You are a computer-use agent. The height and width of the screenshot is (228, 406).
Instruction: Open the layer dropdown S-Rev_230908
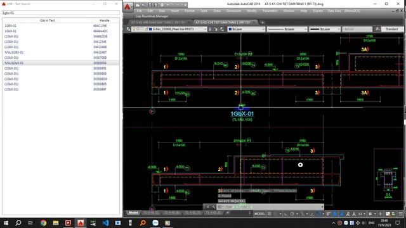point(169,29)
